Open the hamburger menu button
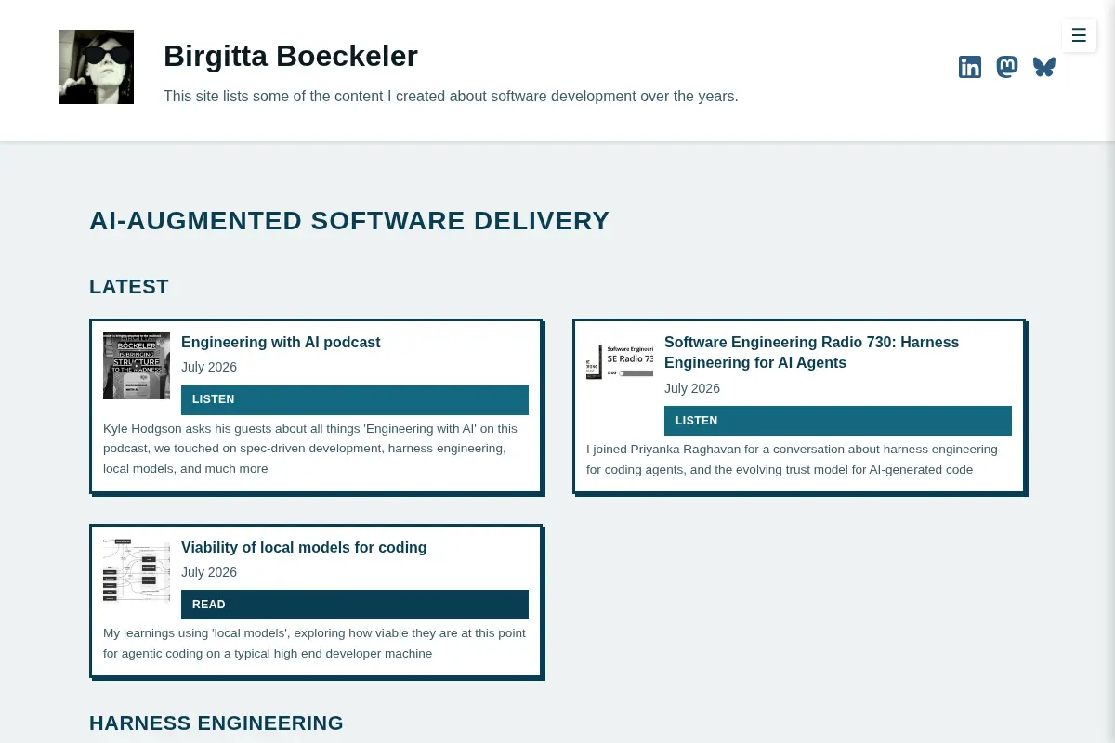 coord(1079,35)
